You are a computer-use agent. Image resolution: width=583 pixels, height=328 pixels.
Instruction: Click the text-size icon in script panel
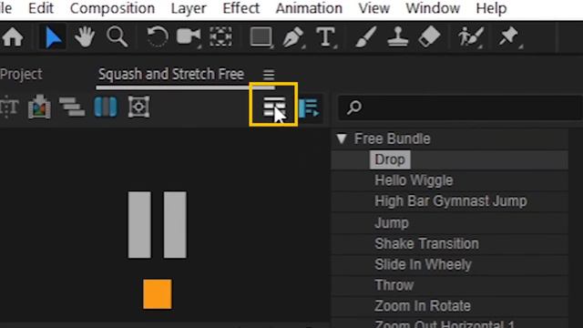tap(9, 108)
